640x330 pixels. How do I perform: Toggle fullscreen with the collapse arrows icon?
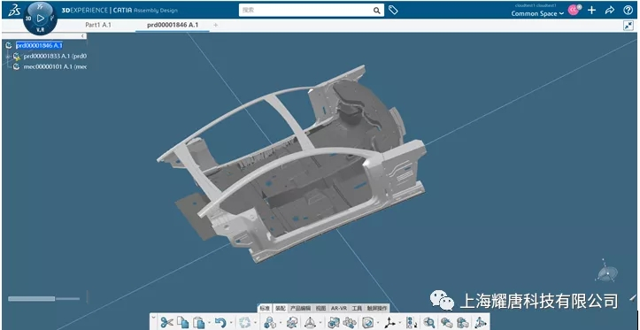pyautogui.click(x=628, y=26)
